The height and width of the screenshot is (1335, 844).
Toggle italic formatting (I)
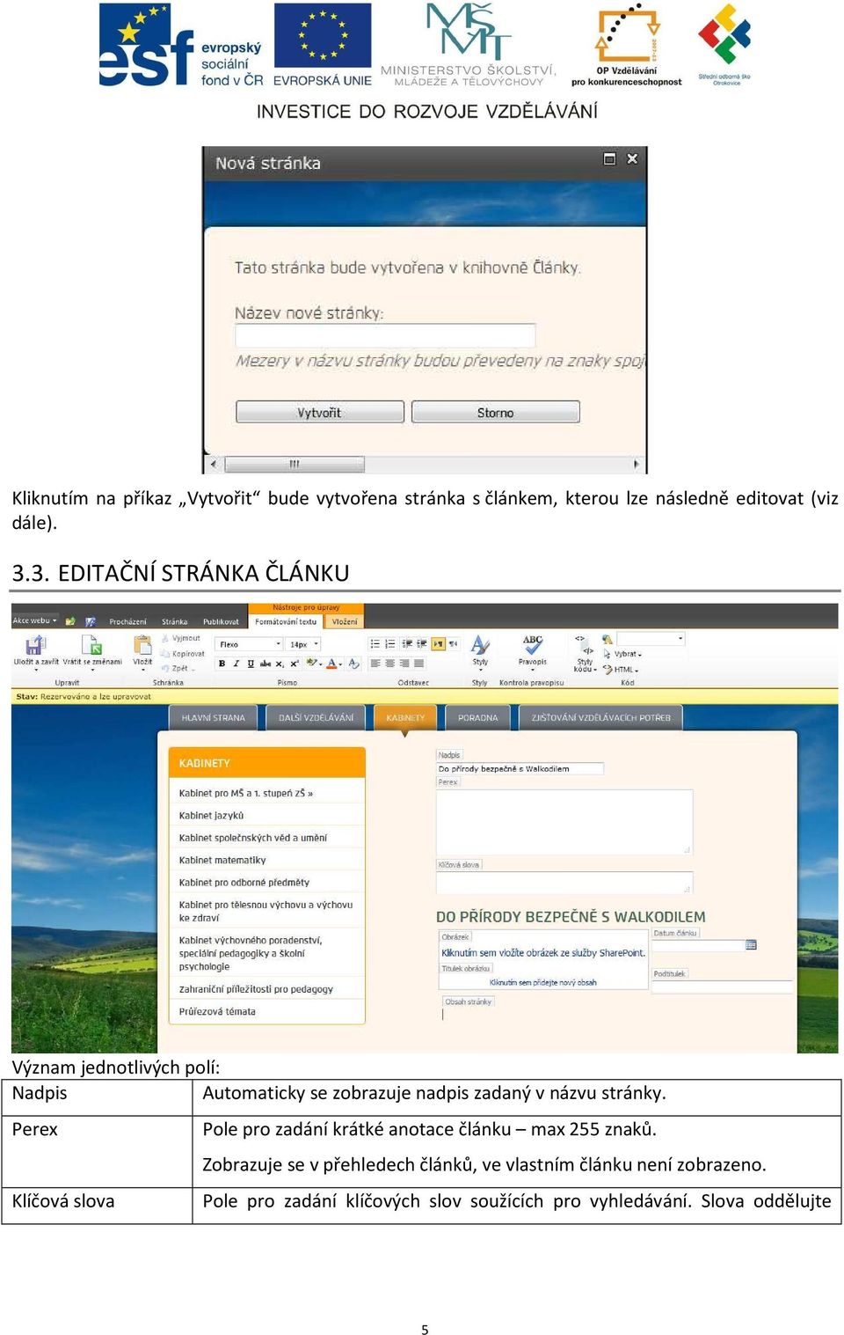click(236, 664)
